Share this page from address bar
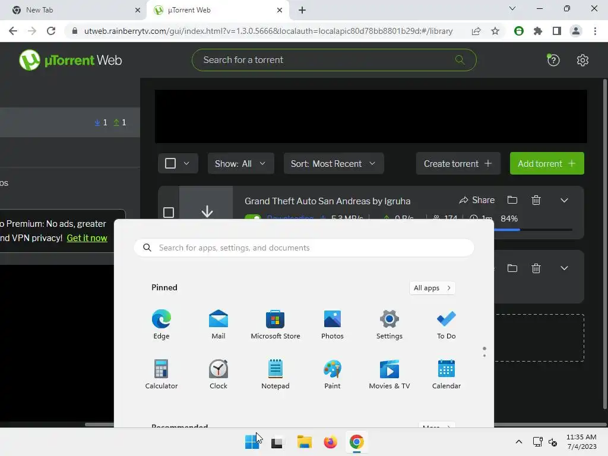 (476, 31)
